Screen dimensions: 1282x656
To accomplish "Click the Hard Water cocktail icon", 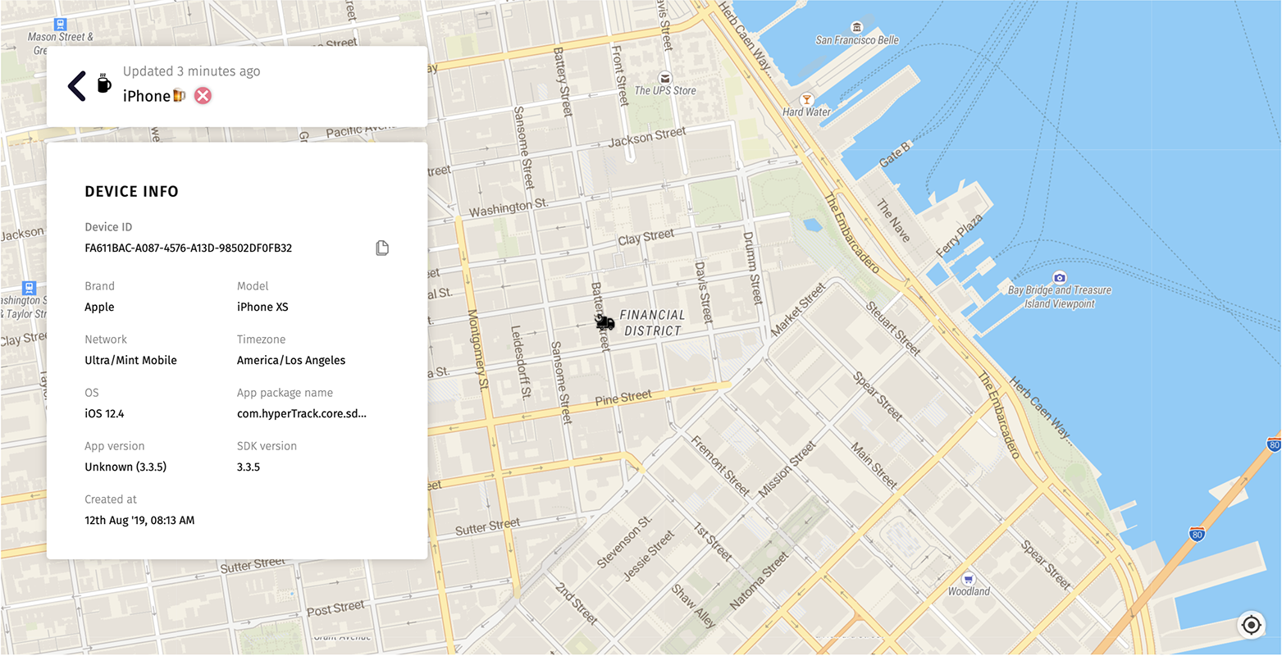I will click(x=806, y=99).
